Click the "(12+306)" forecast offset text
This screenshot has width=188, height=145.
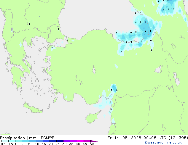(178, 138)
